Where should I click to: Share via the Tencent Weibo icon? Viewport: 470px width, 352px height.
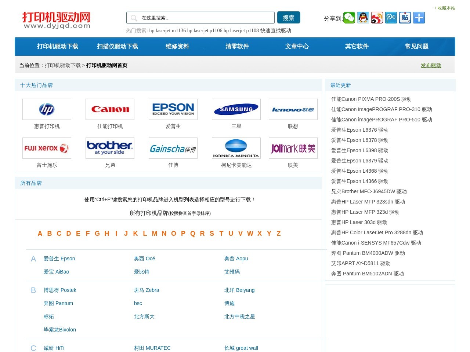[391, 18]
